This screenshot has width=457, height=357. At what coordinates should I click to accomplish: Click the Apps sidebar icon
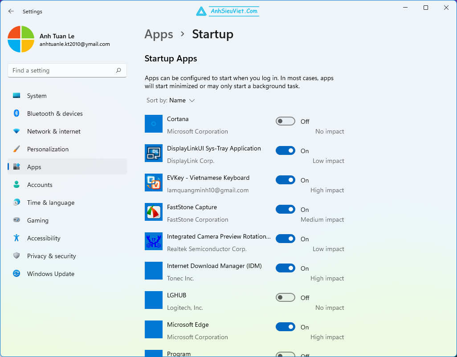16,166
